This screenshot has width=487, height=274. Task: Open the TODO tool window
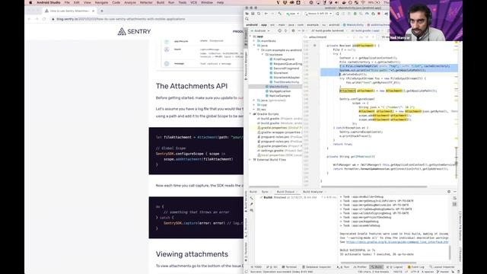tap(256, 267)
